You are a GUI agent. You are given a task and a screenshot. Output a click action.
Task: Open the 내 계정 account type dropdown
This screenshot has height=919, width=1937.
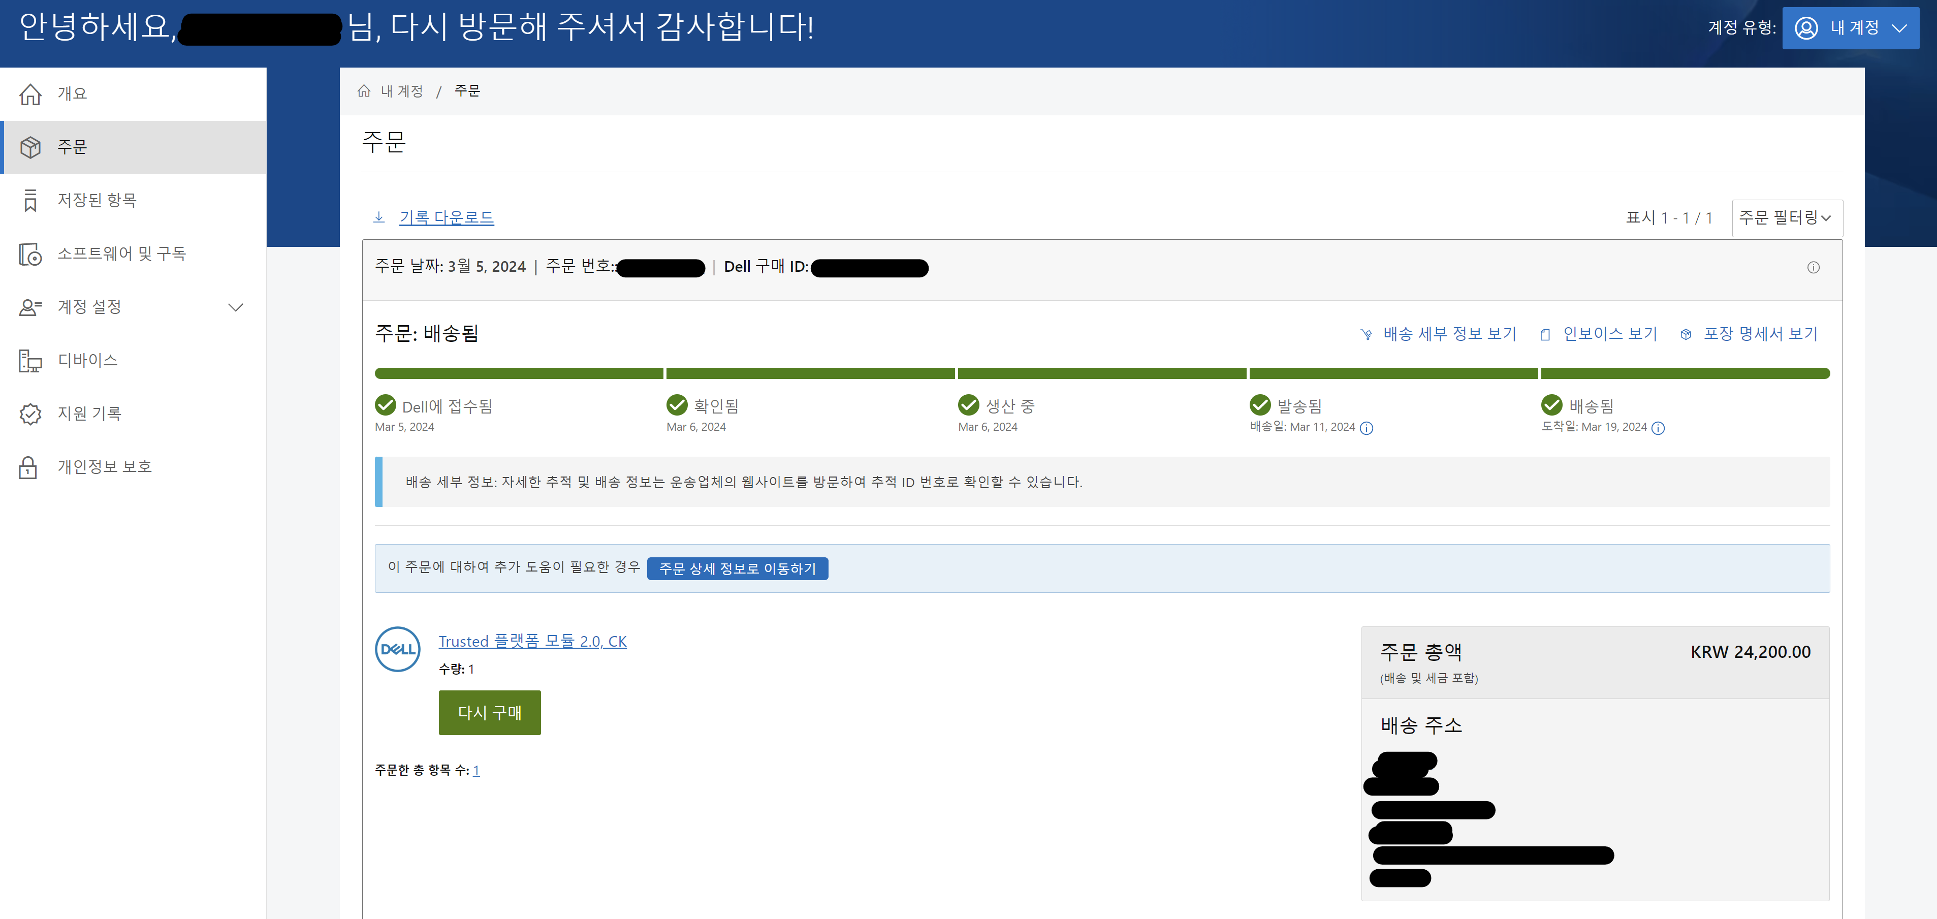point(1851,28)
